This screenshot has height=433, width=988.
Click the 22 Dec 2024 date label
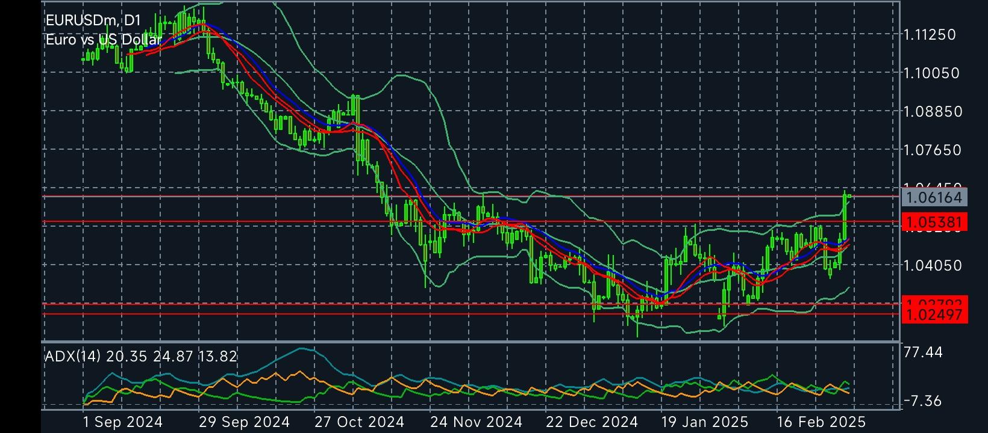pos(592,422)
